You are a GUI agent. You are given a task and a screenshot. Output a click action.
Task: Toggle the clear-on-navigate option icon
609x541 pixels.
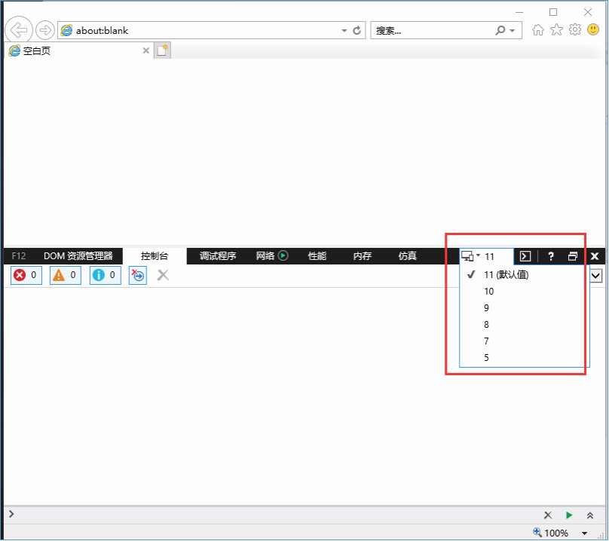(x=138, y=275)
